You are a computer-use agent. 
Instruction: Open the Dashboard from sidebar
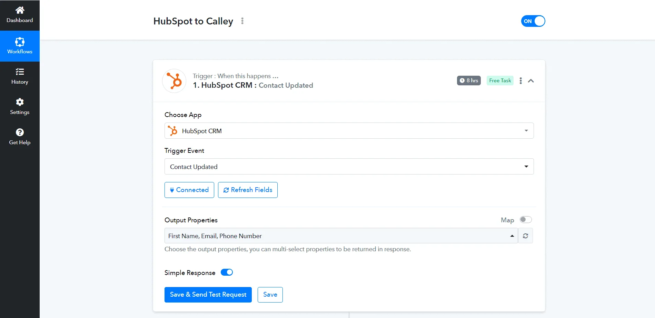(x=20, y=15)
